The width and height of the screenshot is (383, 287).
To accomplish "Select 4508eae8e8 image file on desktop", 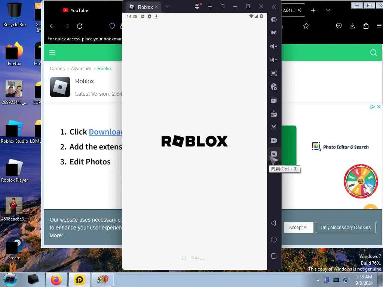I will pyautogui.click(x=15, y=209).
